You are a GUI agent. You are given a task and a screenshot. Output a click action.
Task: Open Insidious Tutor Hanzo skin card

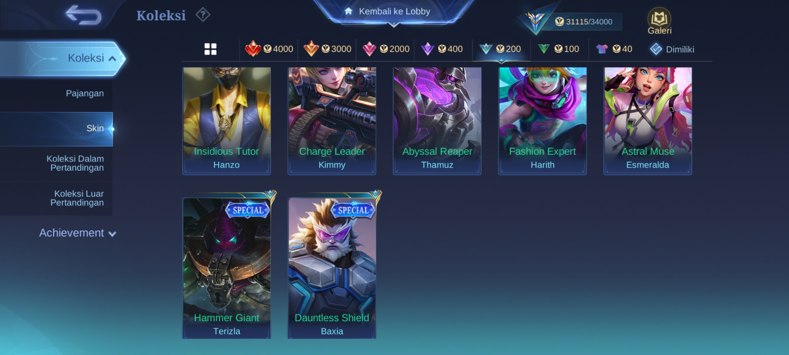(x=227, y=121)
